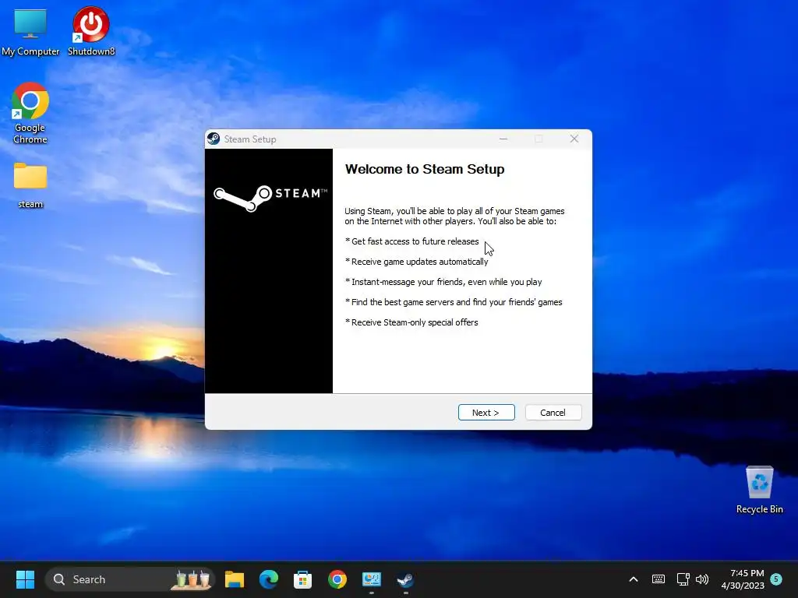
Task: Click the Steam logo in the installer banner
Action: 270,198
